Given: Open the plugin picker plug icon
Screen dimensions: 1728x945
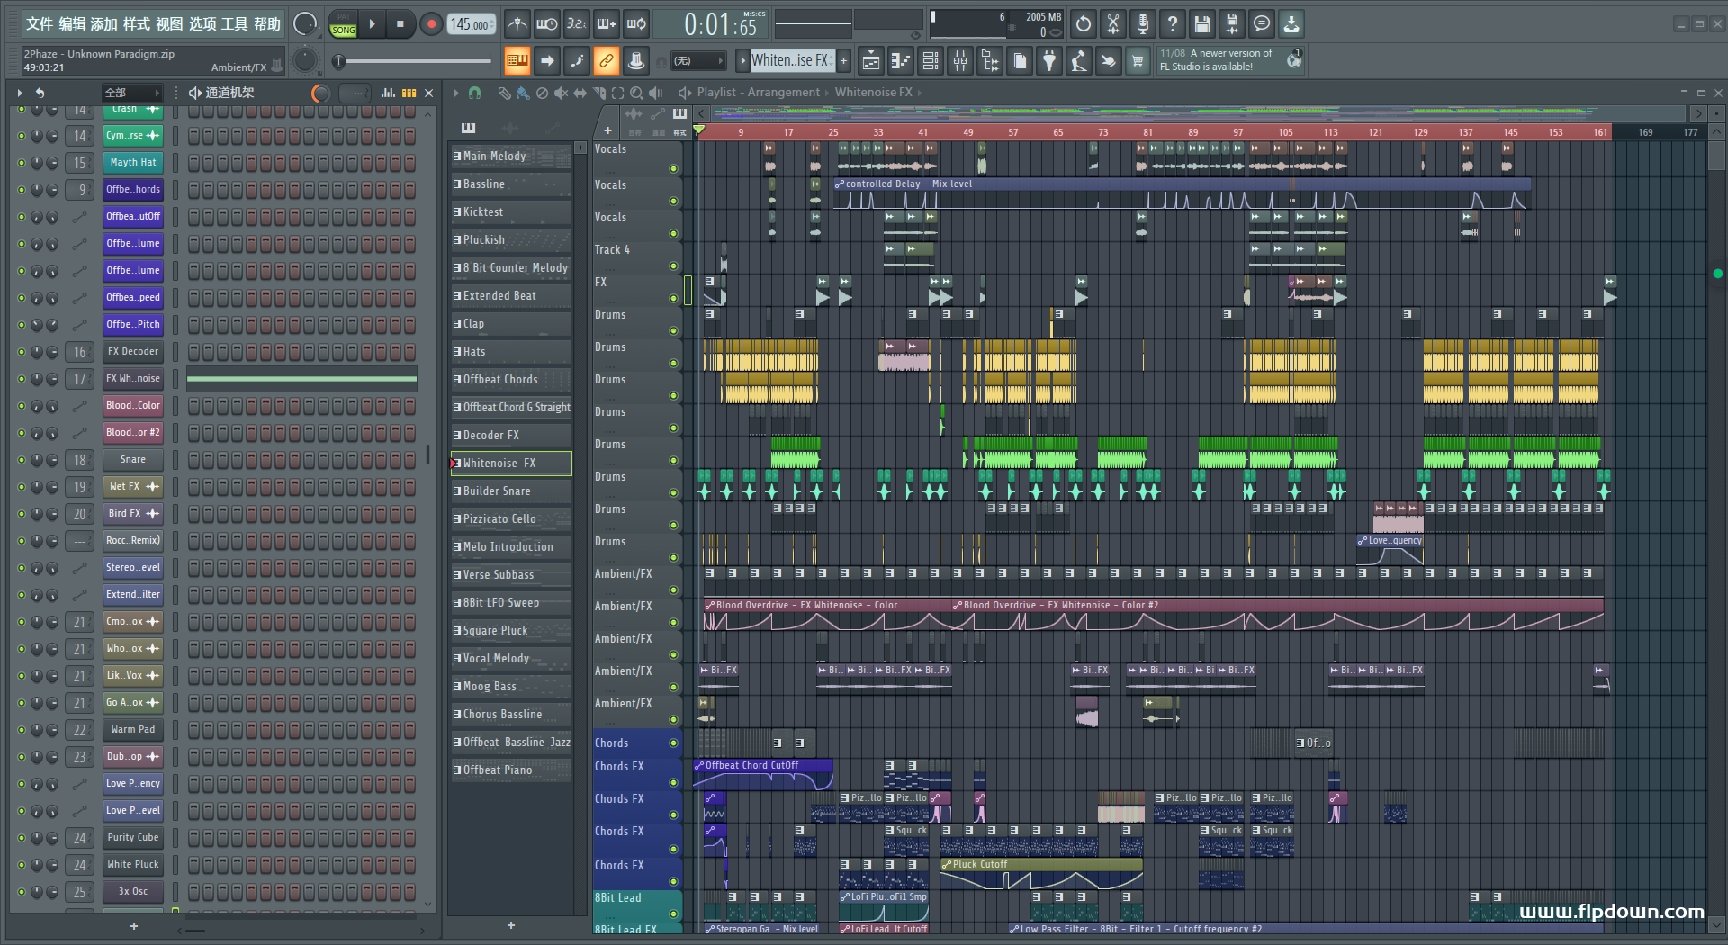Looking at the screenshot, I should [1049, 61].
